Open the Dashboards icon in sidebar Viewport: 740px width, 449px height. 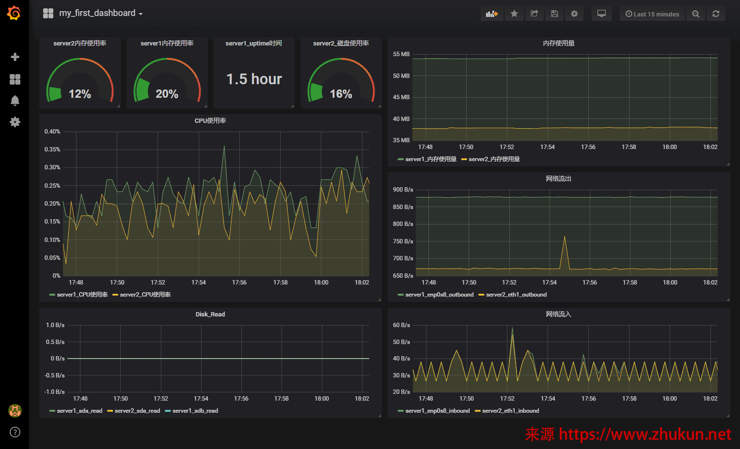pyautogui.click(x=15, y=79)
